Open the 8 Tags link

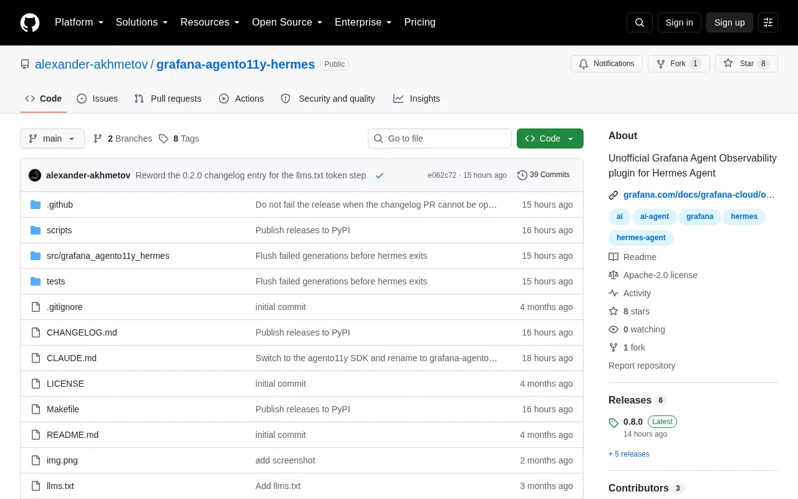click(179, 138)
